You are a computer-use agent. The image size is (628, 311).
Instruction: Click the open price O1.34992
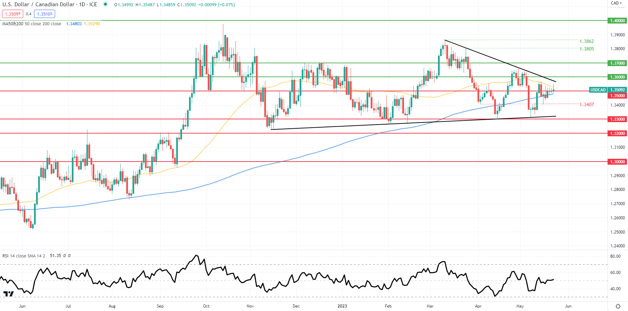(x=124, y=5)
